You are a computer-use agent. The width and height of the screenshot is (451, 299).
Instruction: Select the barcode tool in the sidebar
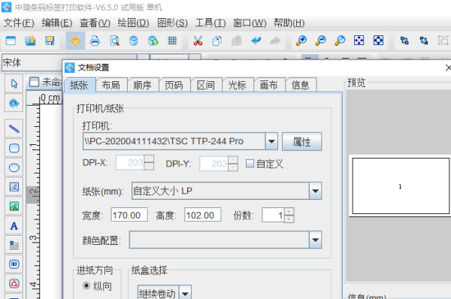(14, 264)
